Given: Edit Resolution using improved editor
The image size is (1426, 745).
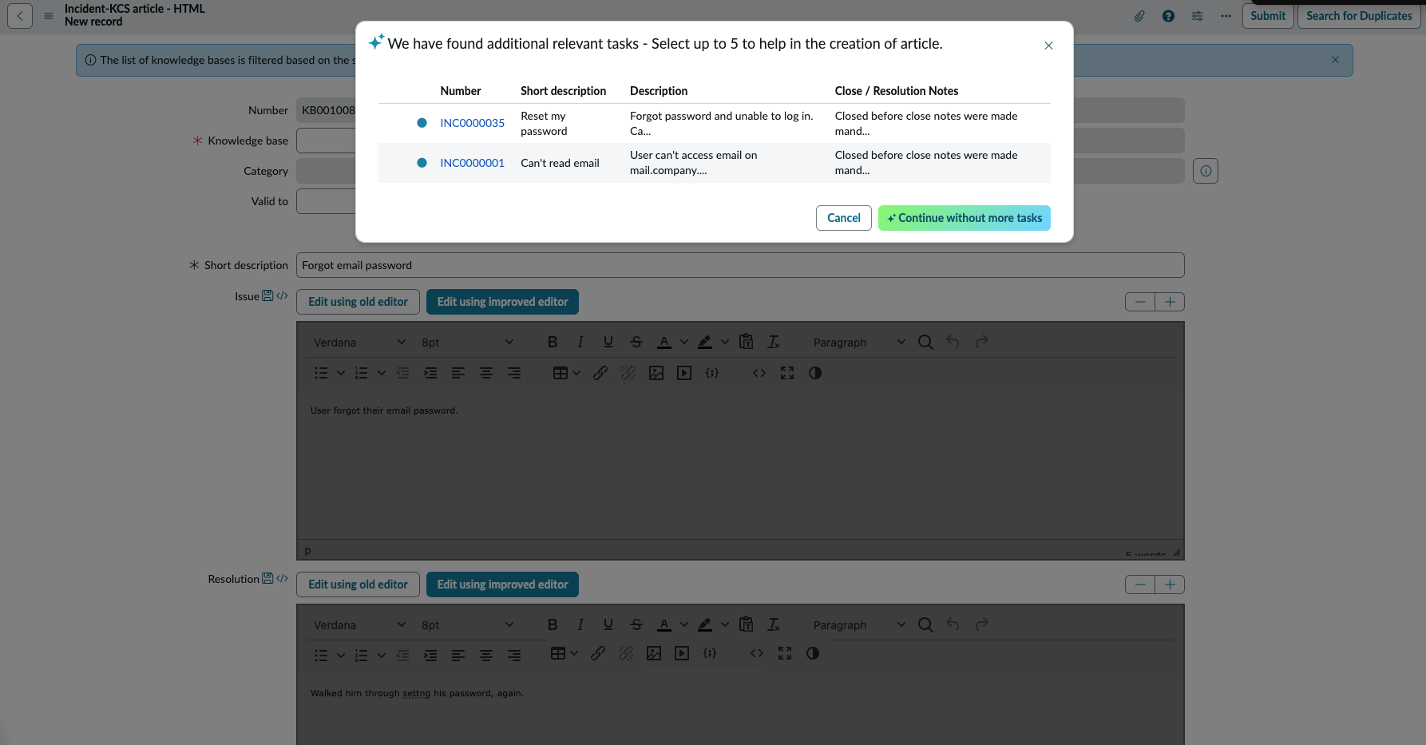Looking at the screenshot, I should click(x=502, y=585).
